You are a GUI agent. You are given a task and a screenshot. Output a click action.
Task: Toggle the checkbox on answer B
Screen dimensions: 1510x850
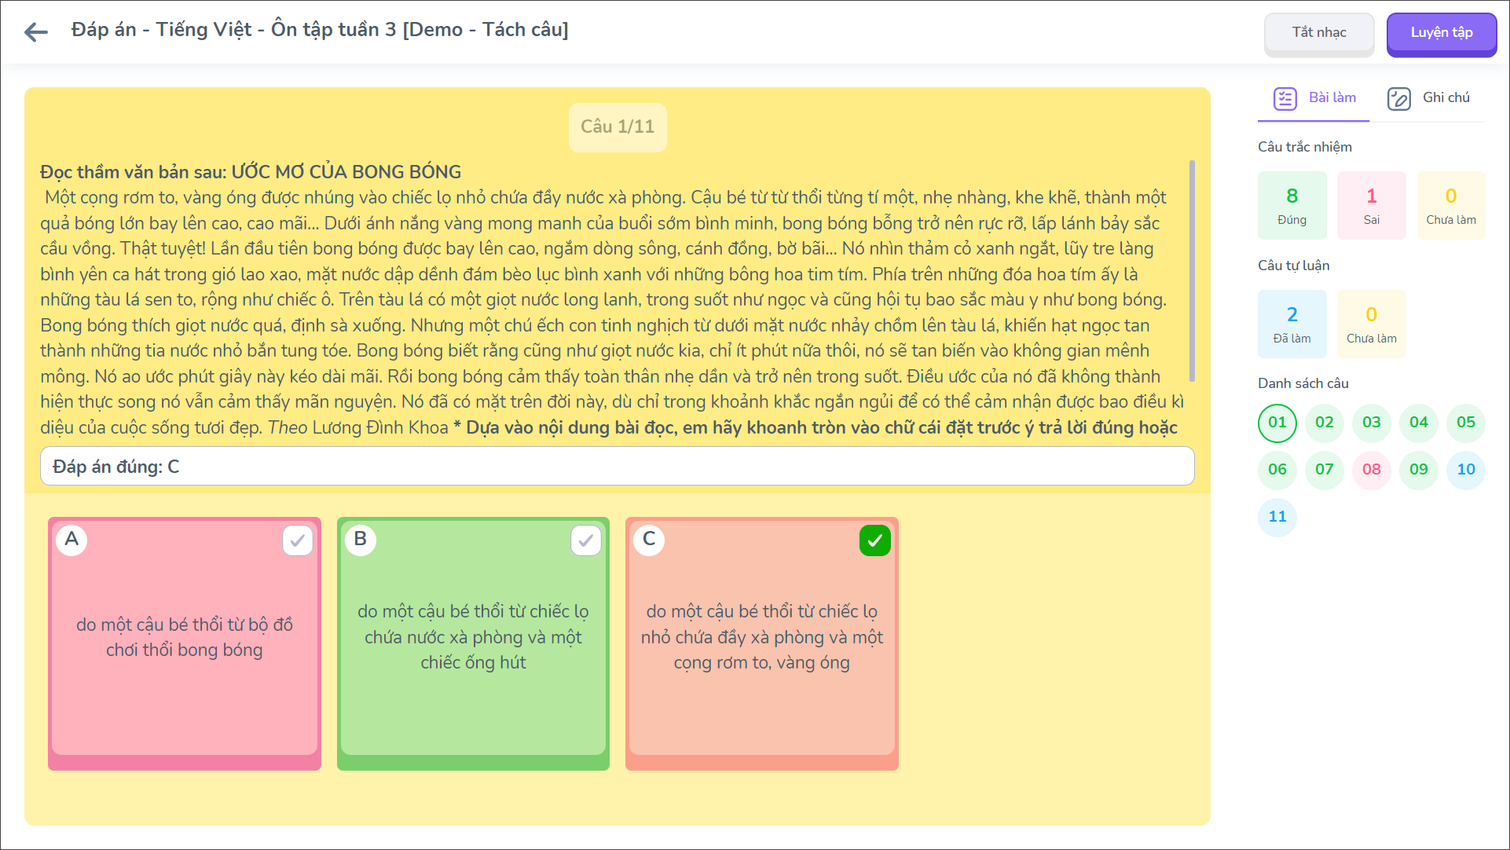coord(586,540)
